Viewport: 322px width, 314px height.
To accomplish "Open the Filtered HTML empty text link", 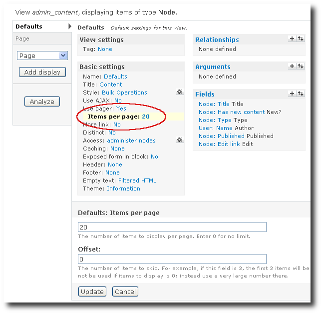I will (x=137, y=180).
